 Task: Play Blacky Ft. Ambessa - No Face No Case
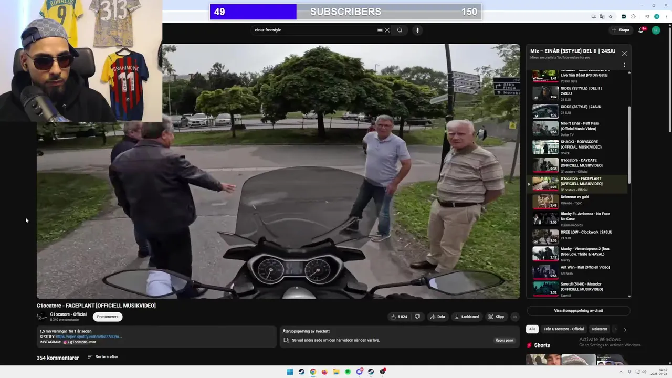click(580, 218)
